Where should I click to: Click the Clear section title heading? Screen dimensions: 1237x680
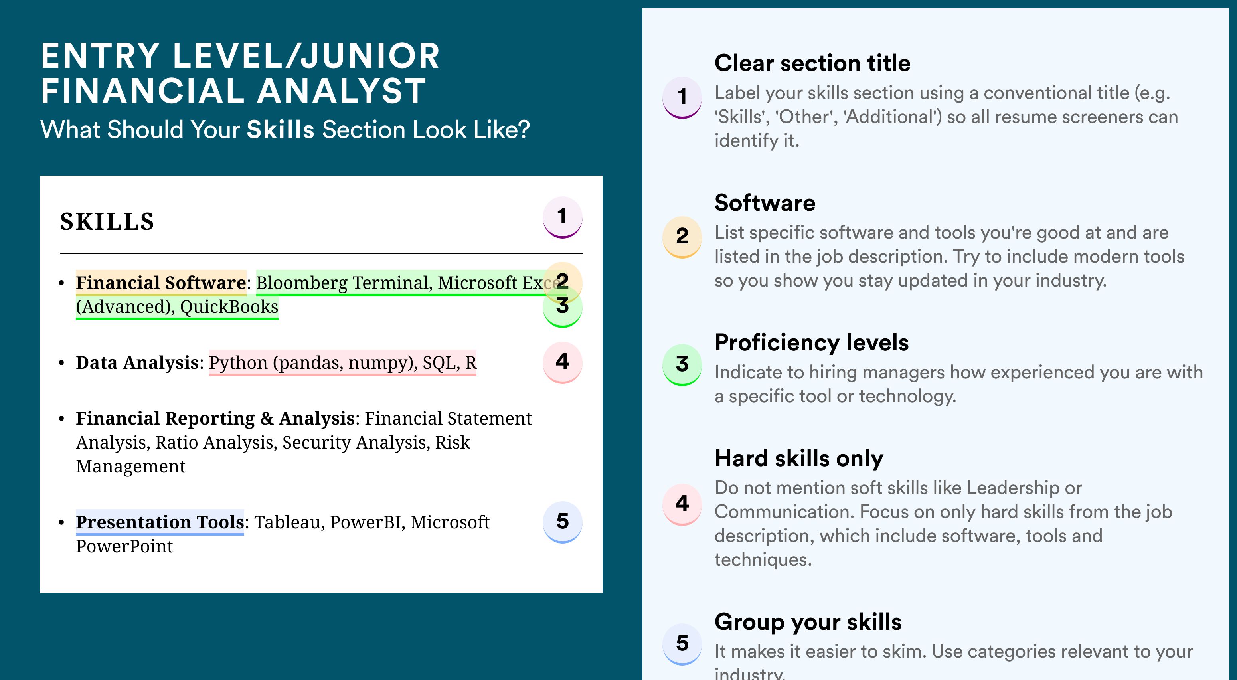point(812,63)
